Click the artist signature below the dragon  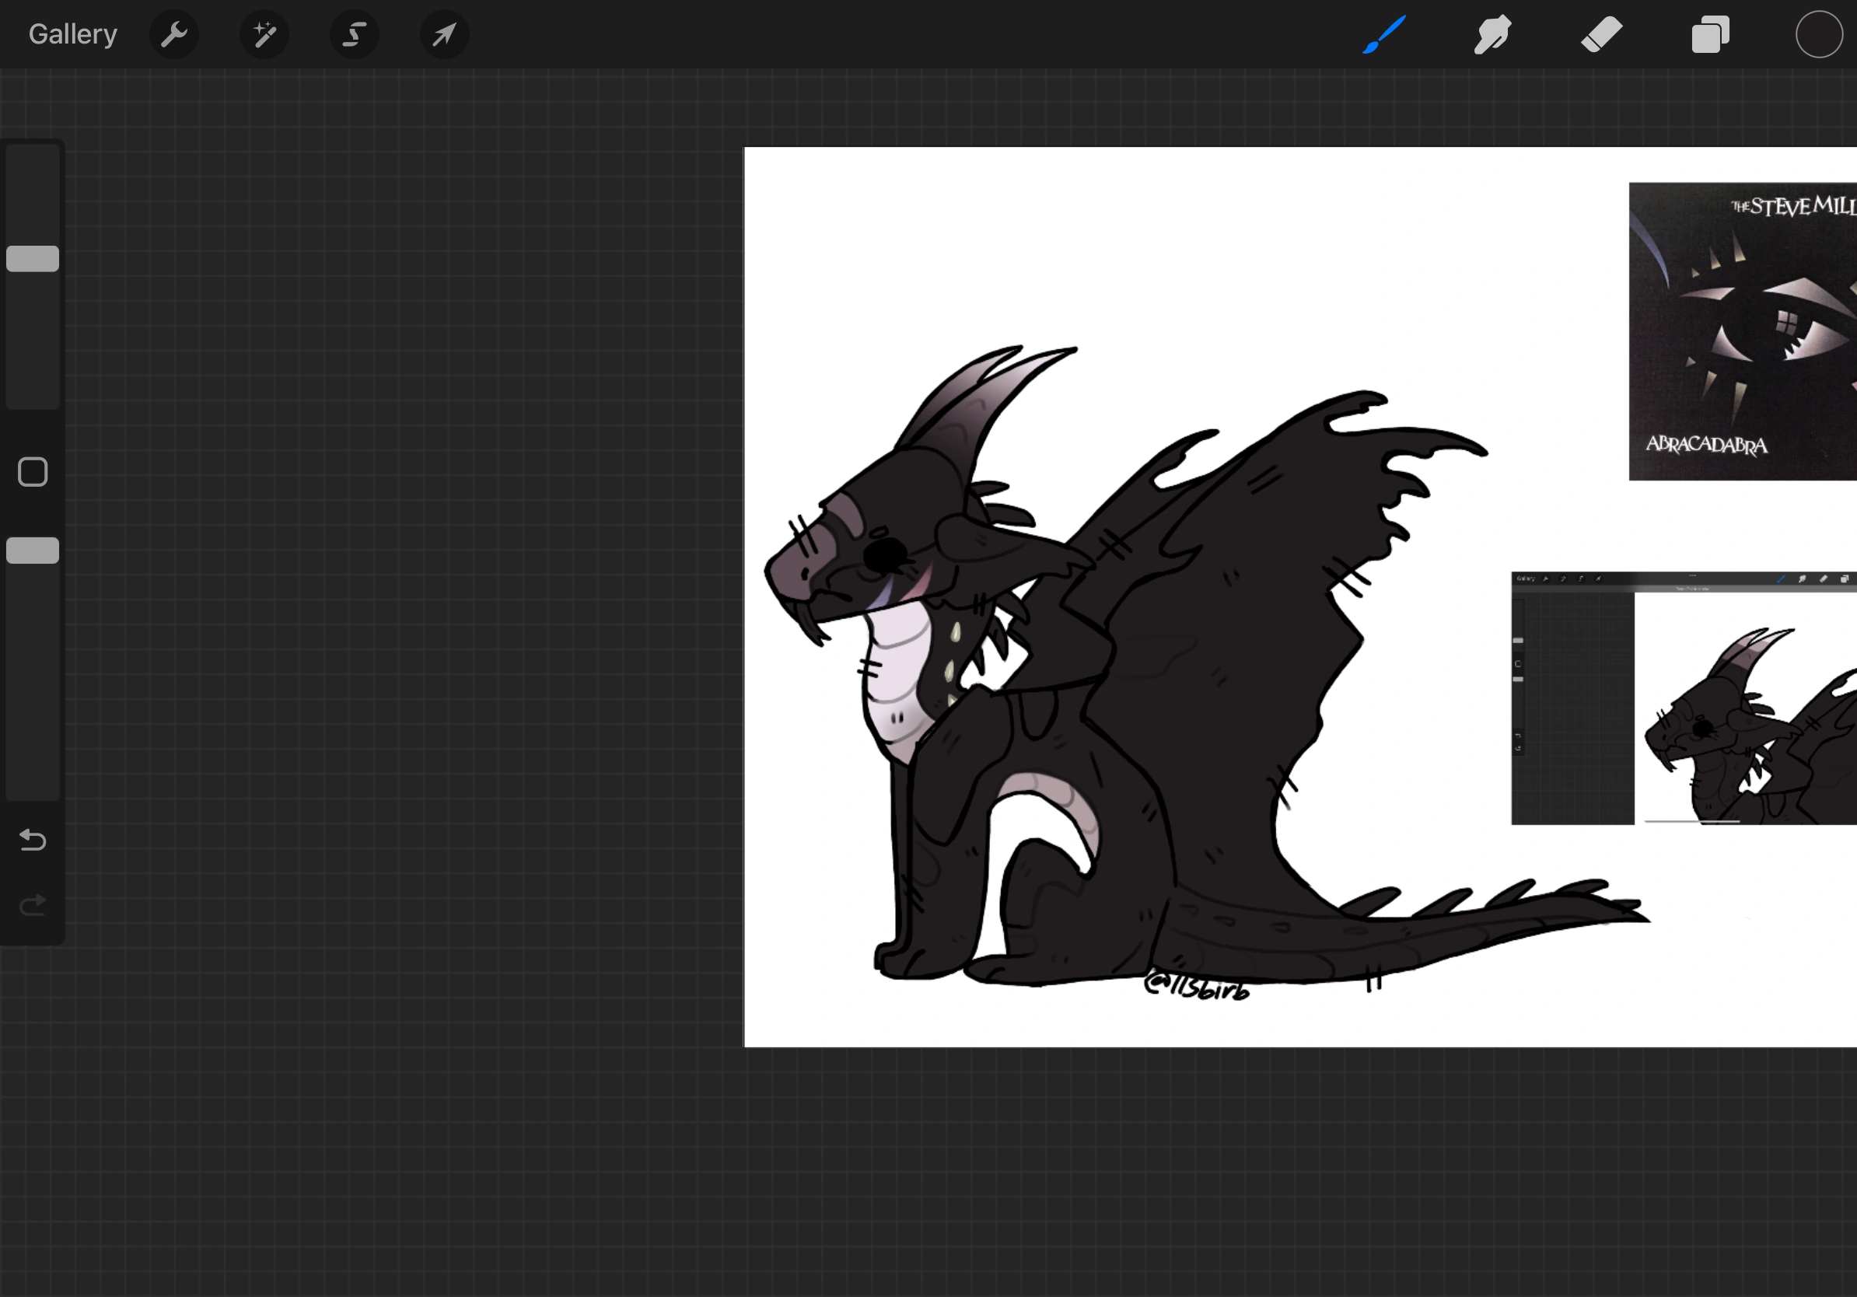pyautogui.click(x=1197, y=988)
